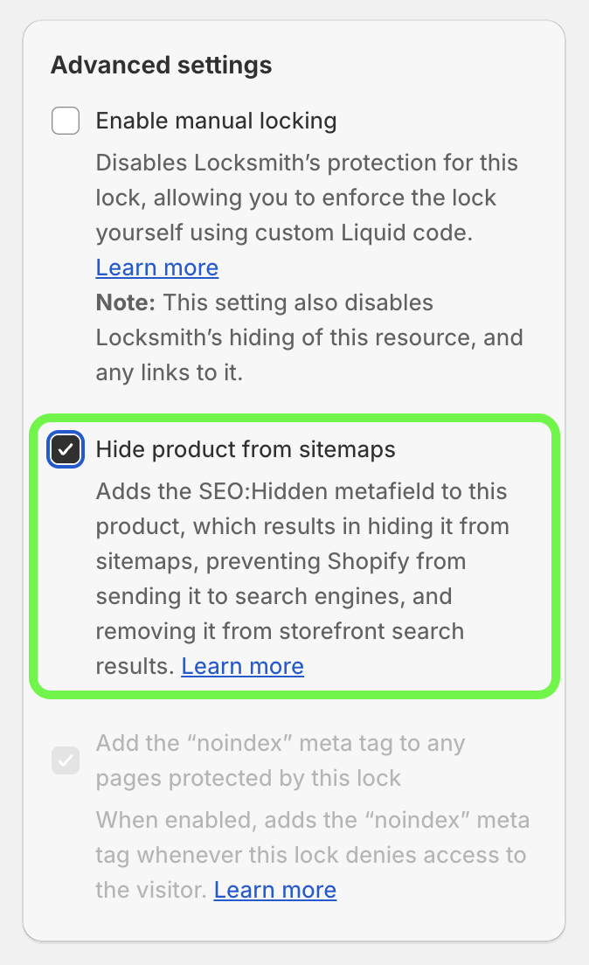Click the "any links to it" note line
The width and height of the screenshot is (589, 965).
tap(169, 373)
